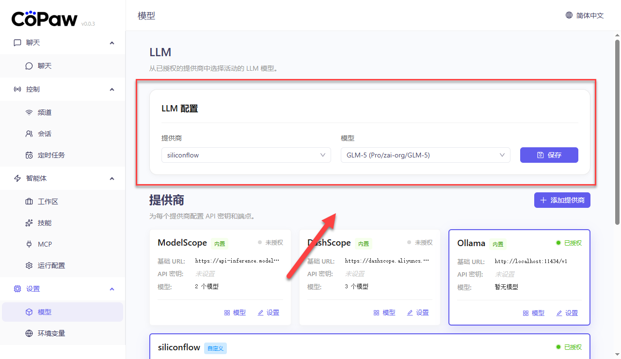Click 未设置 API key on the ModelScope card

coord(205,274)
